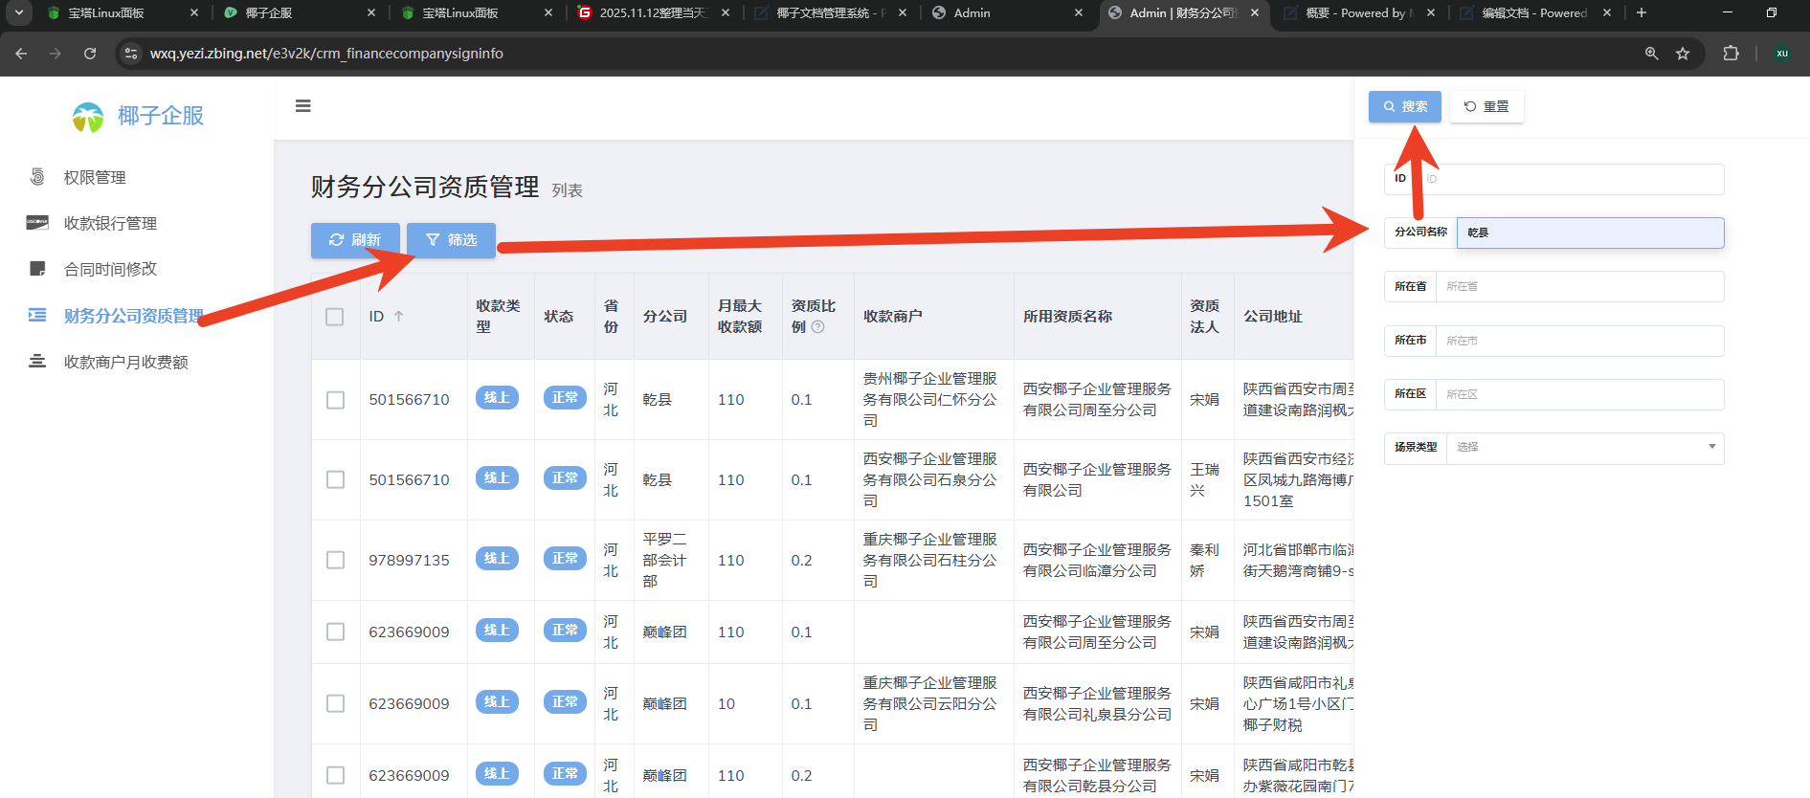Click the 搜索 search button
The height and width of the screenshot is (798, 1810).
coord(1405,106)
